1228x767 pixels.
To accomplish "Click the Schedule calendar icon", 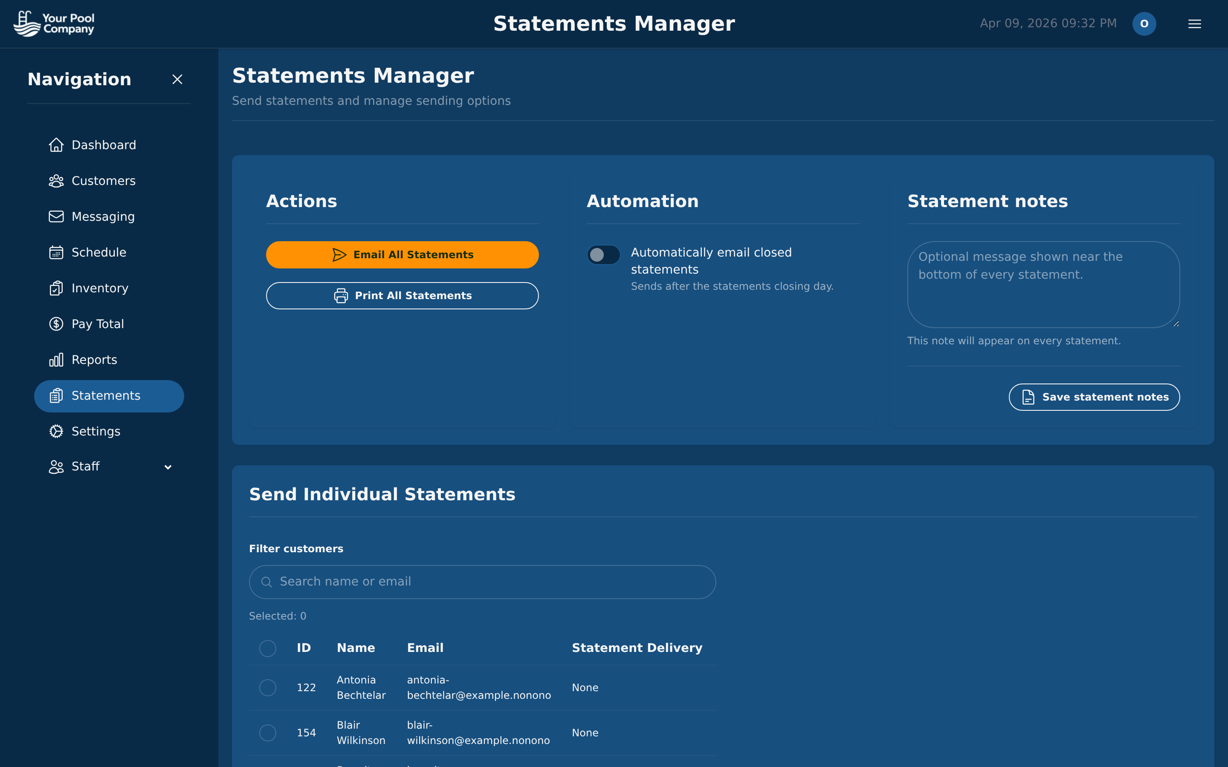I will point(56,252).
